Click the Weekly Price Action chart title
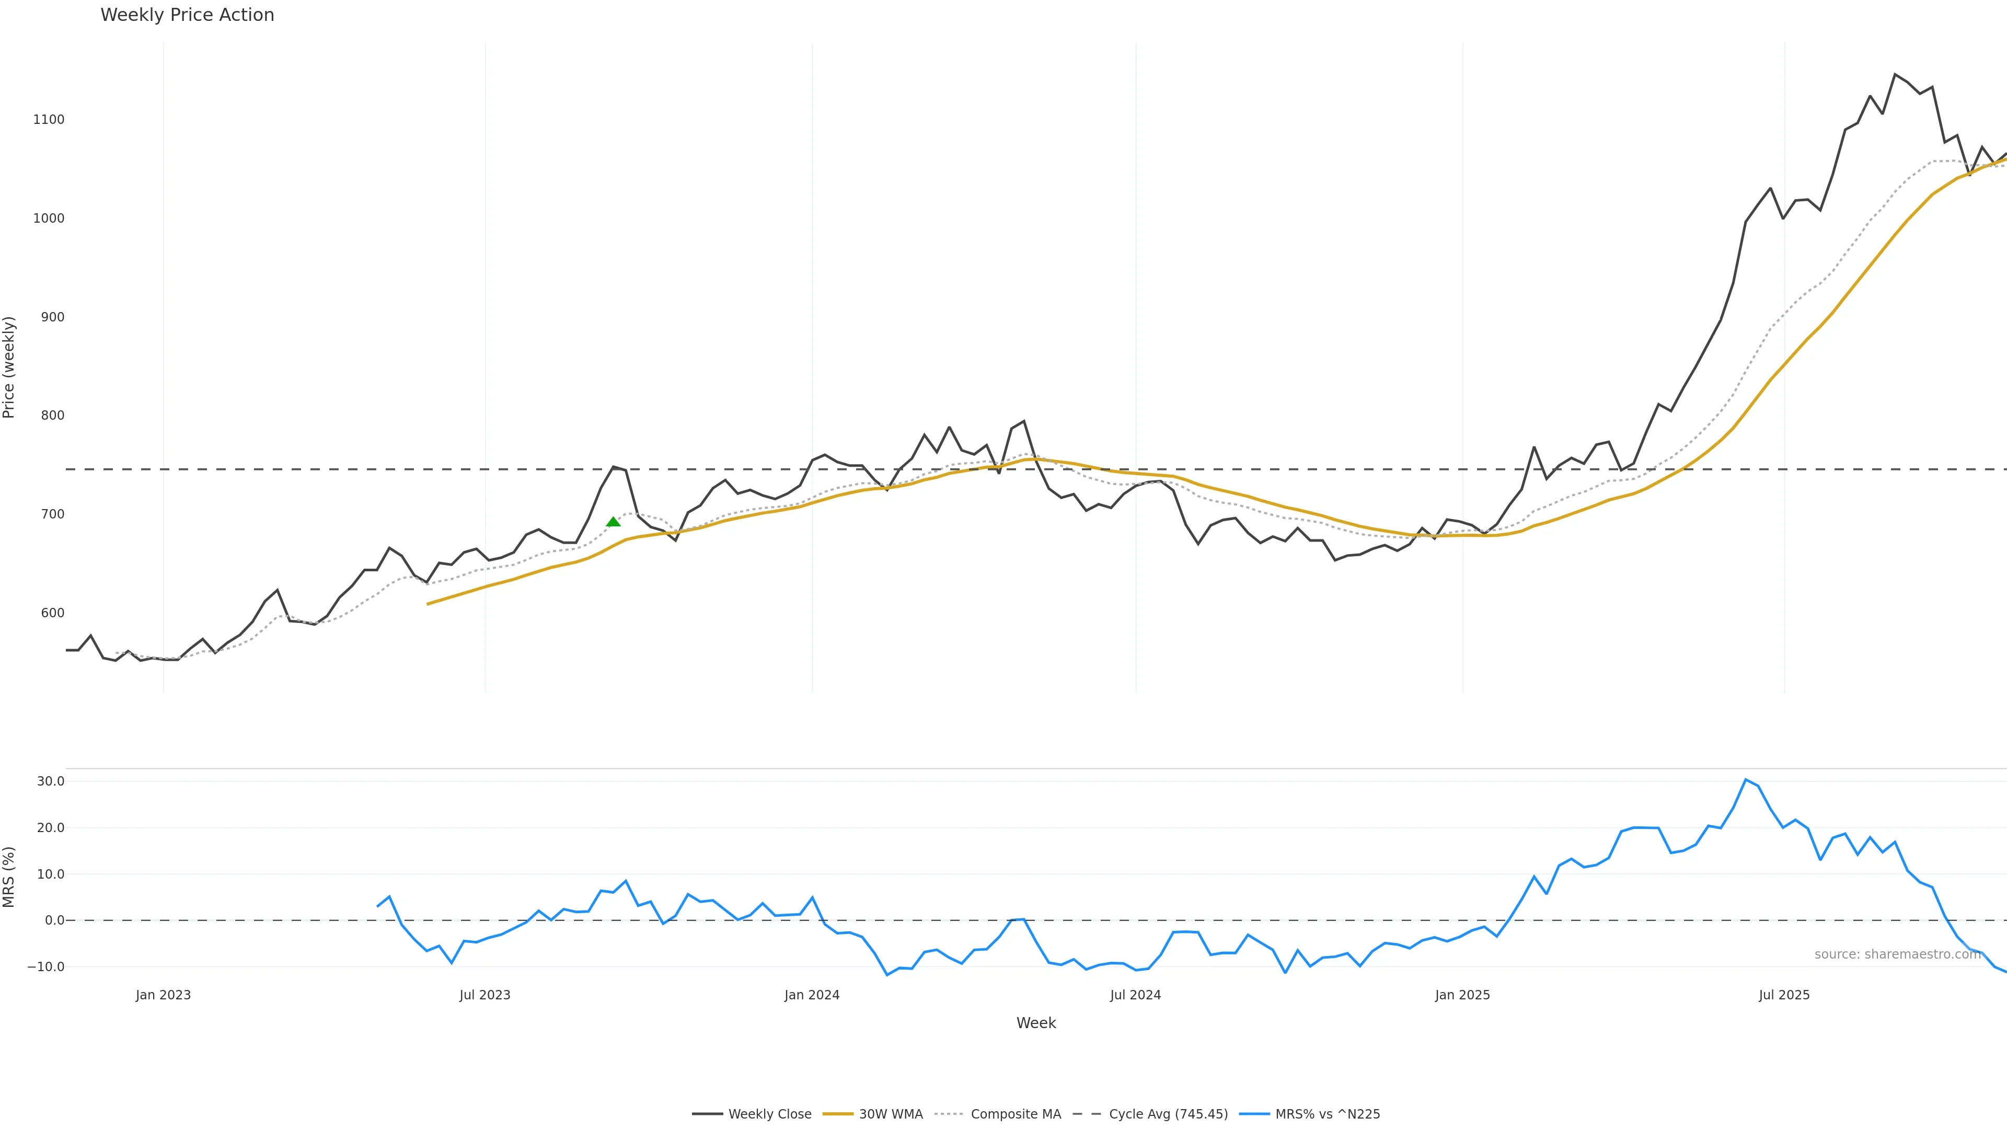The height and width of the screenshot is (1129, 2007). (187, 15)
